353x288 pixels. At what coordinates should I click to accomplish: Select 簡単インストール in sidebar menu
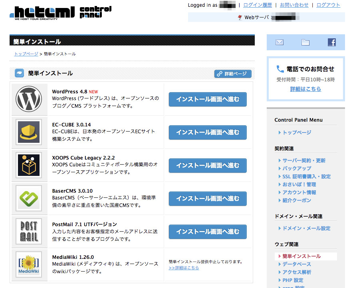301,256
